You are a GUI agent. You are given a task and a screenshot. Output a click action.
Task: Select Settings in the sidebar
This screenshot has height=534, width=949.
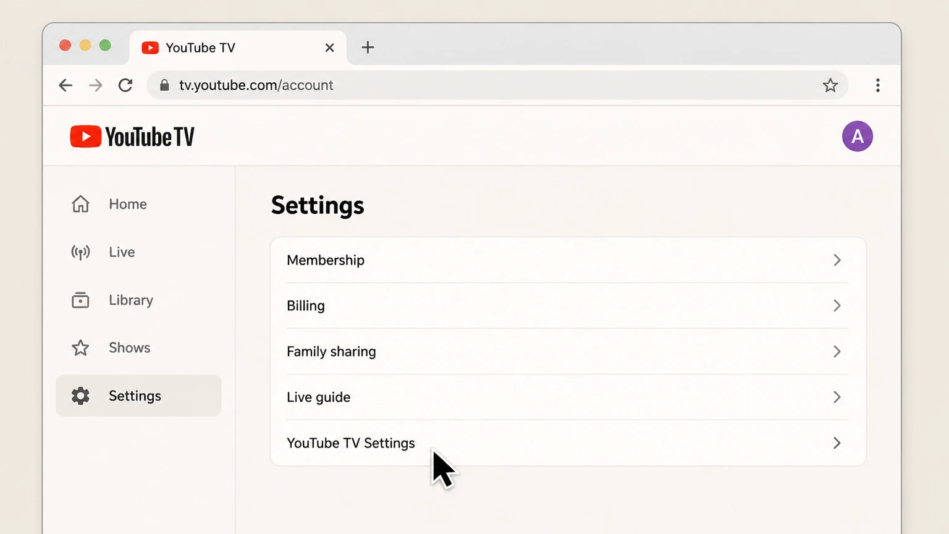coord(138,396)
